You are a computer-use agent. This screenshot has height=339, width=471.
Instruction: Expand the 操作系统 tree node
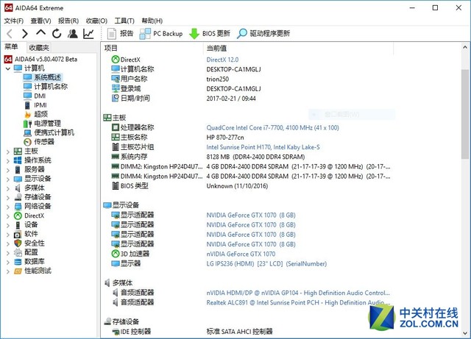[x=8, y=161]
